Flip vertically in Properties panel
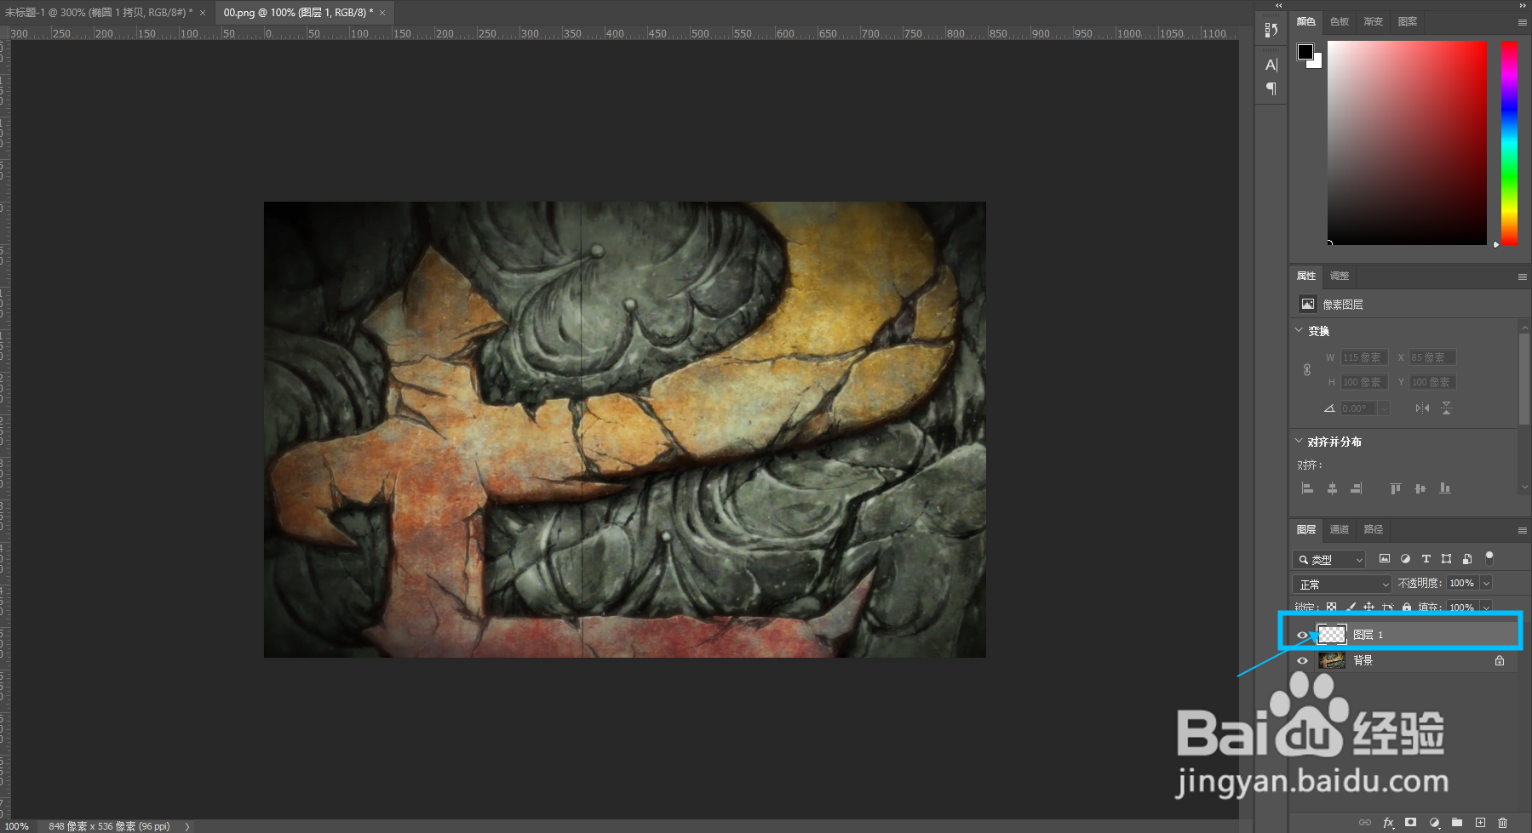Viewport: 1532px width, 833px height. pos(1446,408)
